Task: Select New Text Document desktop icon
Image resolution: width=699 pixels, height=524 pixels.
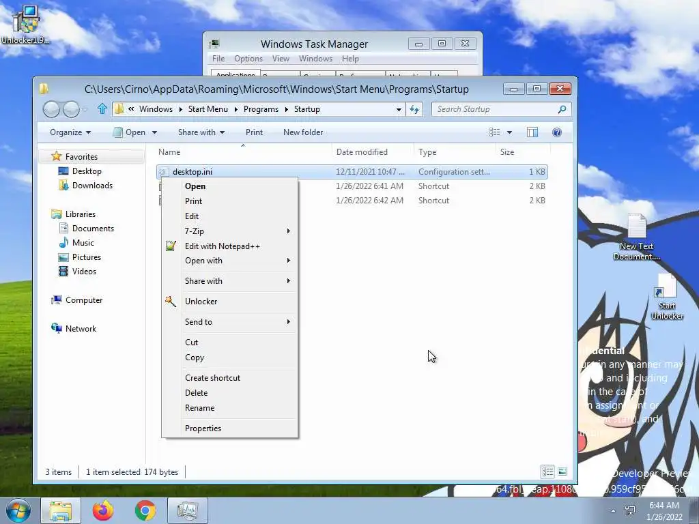Action: pos(637,237)
